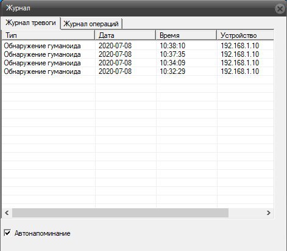Image resolution: width=287 pixels, height=251 pixels.
Task: Toggle the Автонапоминание checkbox
Action: (x=7, y=233)
